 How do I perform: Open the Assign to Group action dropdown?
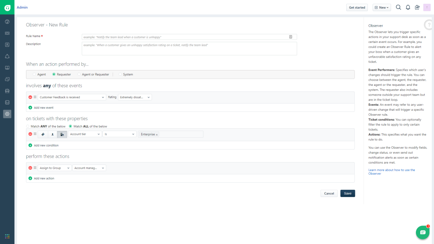point(54,168)
